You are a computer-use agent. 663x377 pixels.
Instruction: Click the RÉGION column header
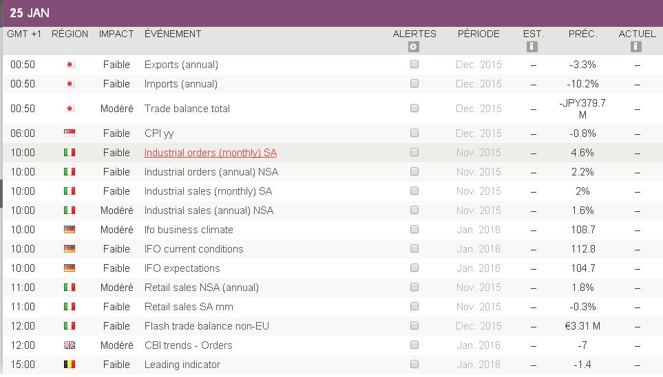coord(70,34)
